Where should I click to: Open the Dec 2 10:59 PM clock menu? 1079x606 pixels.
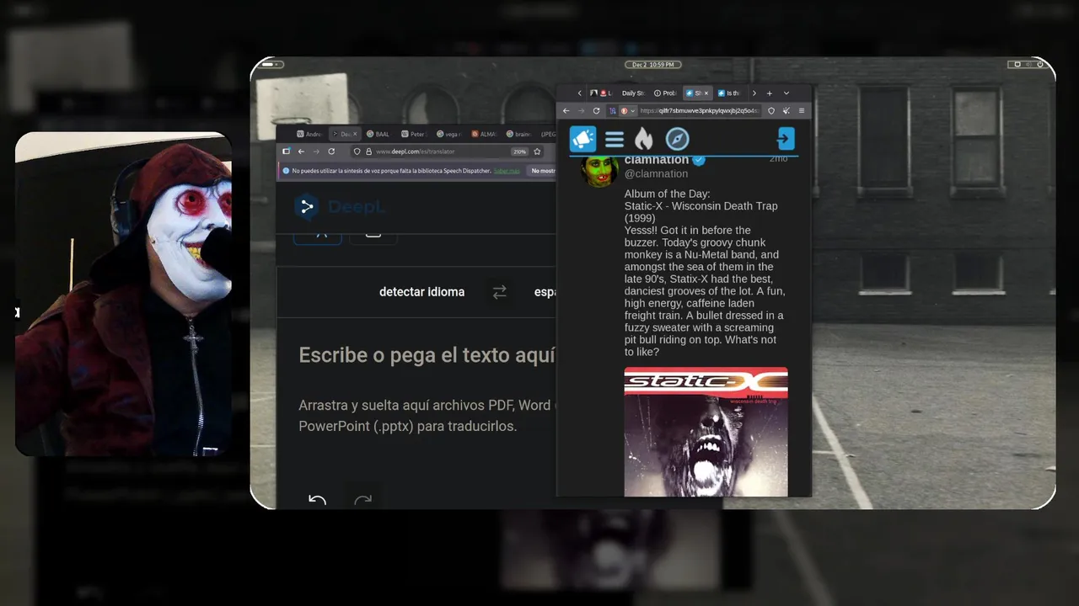[x=653, y=65]
